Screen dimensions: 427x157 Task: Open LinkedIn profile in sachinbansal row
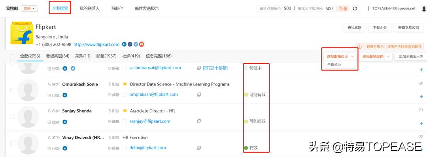click(65, 68)
